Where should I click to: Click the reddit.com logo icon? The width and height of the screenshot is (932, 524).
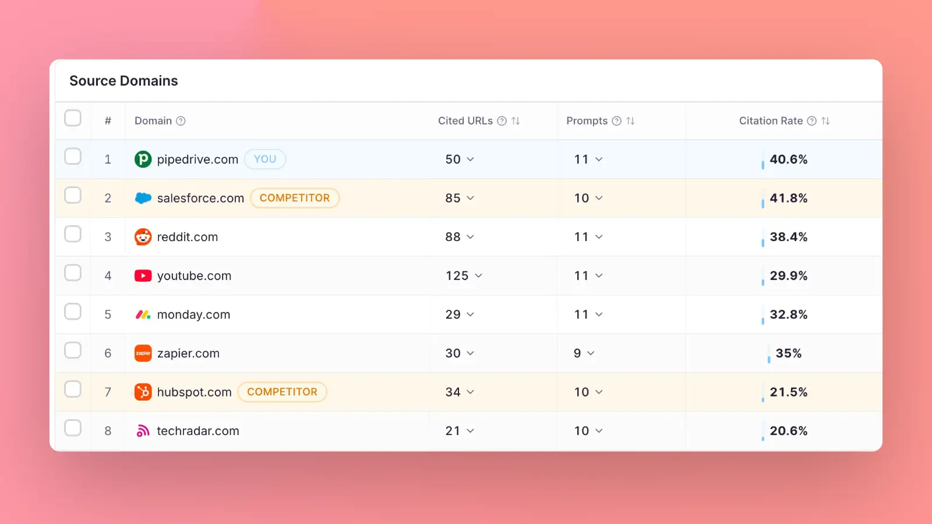[x=143, y=237]
